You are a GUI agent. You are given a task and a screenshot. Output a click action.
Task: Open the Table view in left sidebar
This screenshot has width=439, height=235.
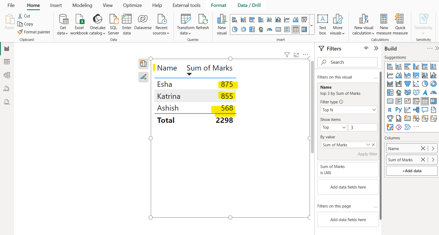point(7,62)
